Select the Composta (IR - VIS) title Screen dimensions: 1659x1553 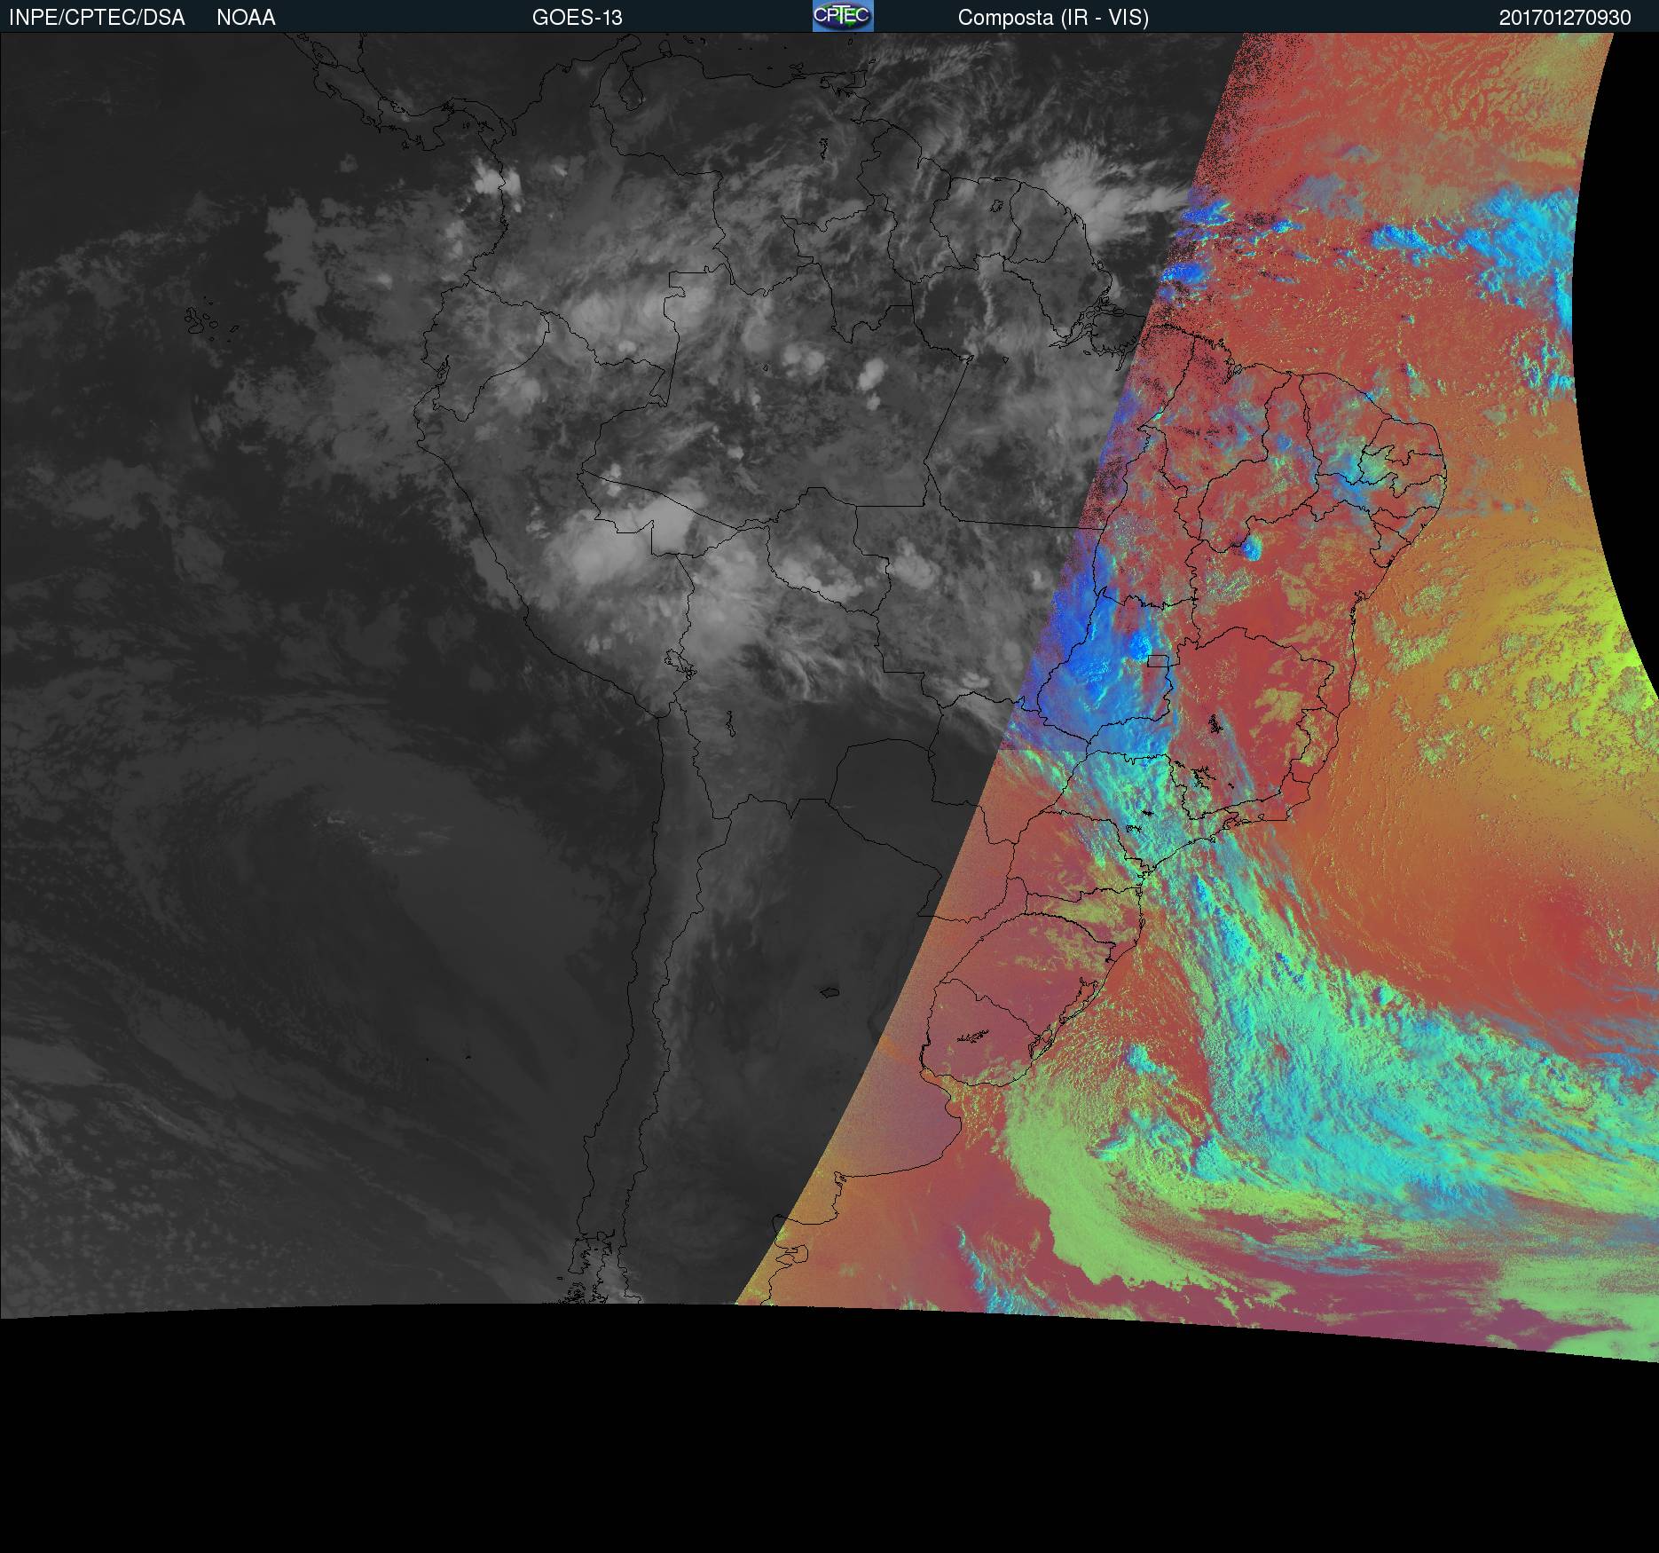tap(1053, 18)
